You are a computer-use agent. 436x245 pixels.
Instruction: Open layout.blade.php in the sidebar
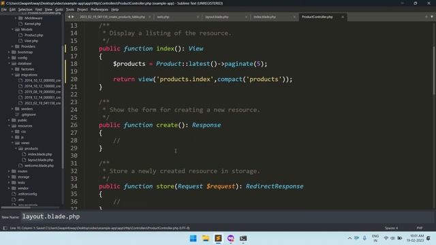pyautogui.click(x=40, y=160)
